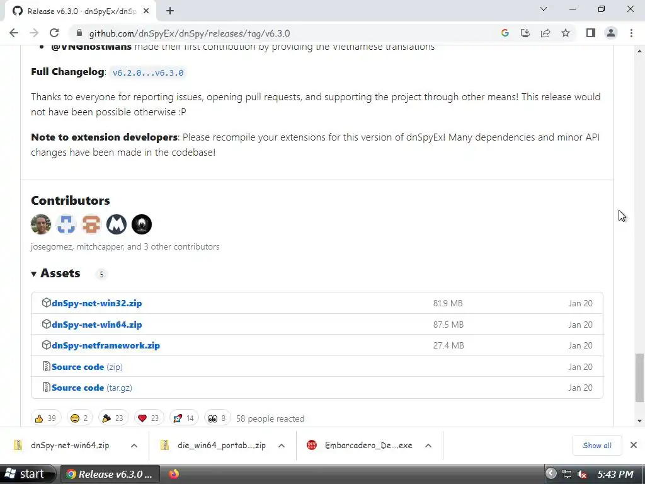This screenshot has width=645, height=484.
Task: Show all downloads
Action: pyautogui.click(x=597, y=446)
